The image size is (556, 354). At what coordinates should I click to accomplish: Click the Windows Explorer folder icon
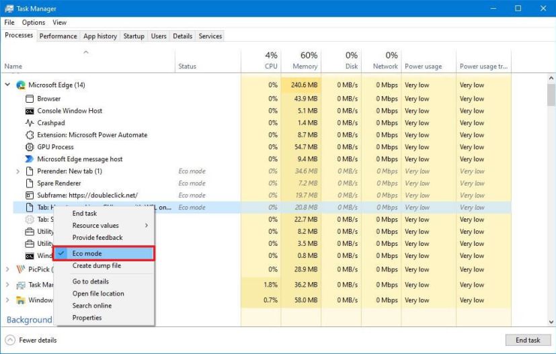click(x=21, y=300)
